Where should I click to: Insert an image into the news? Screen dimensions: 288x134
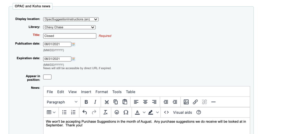click(x=186, y=102)
